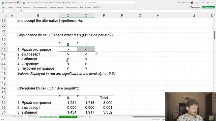Screen dimensions: 216x121
Task: Click value 1,917 in row 54
Action: [90, 112]
